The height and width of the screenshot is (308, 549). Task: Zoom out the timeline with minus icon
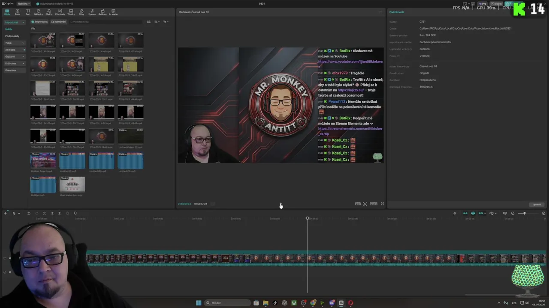pyautogui.click(x=513, y=213)
